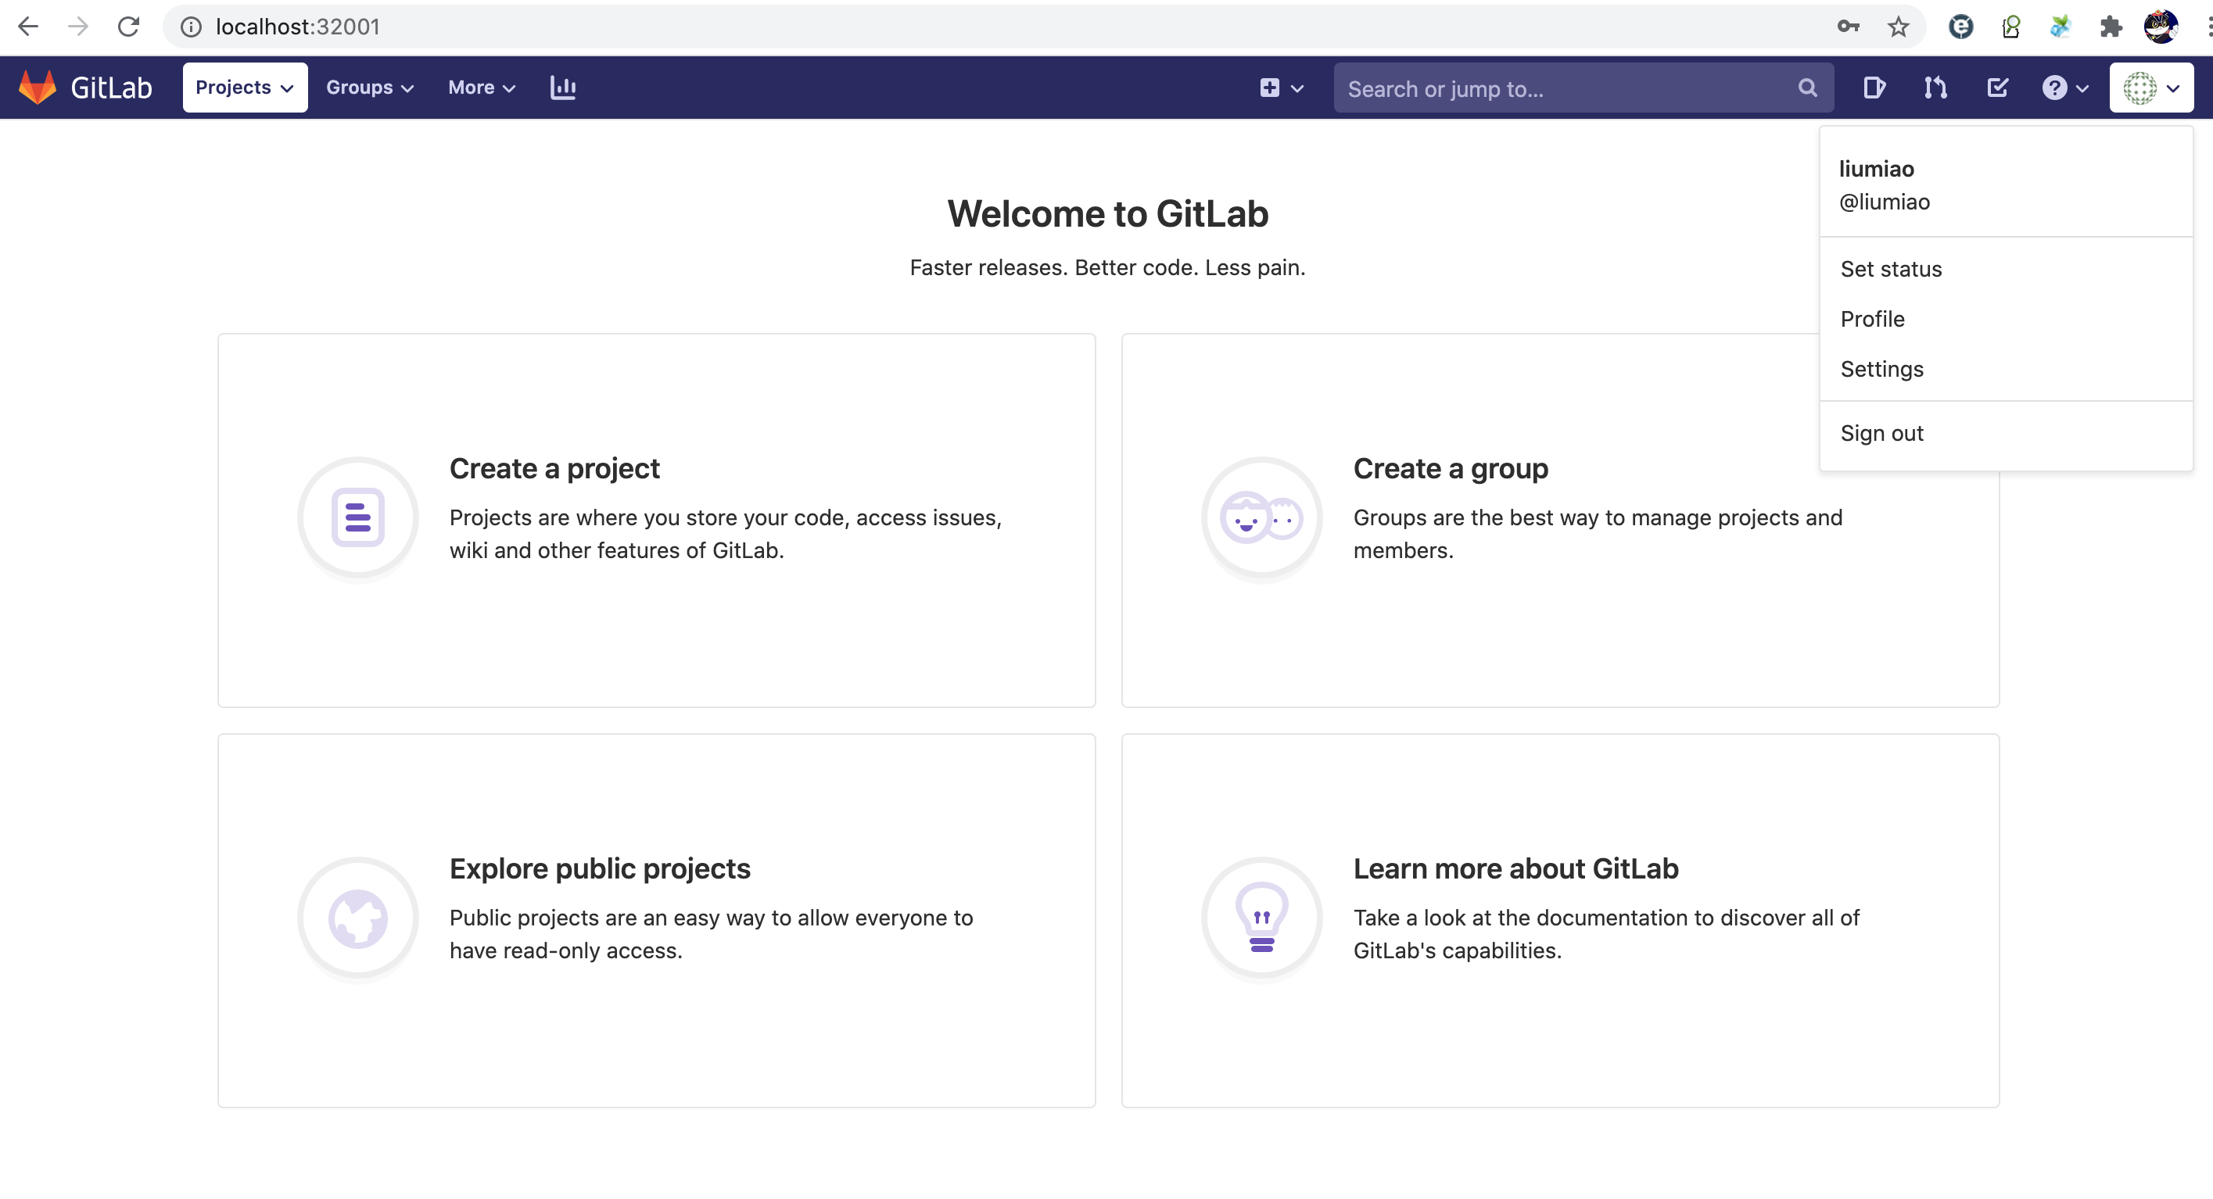Select Profile in user menu

[x=1872, y=319]
